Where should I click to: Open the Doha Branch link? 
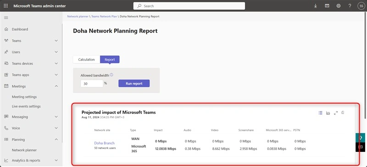(x=105, y=143)
